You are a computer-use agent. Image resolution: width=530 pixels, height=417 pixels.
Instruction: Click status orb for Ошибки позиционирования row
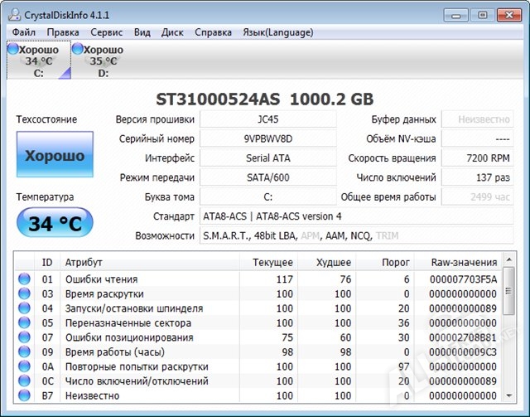(24, 337)
